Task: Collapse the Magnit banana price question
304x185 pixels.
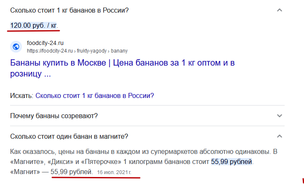Action: coord(280,136)
